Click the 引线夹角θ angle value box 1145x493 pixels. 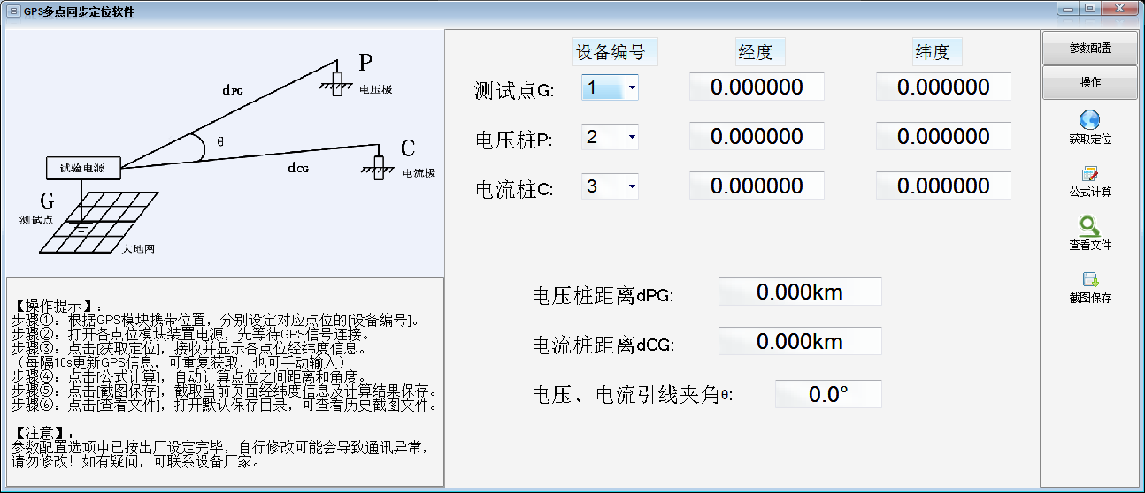pyautogui.click(x=828, y=394)
